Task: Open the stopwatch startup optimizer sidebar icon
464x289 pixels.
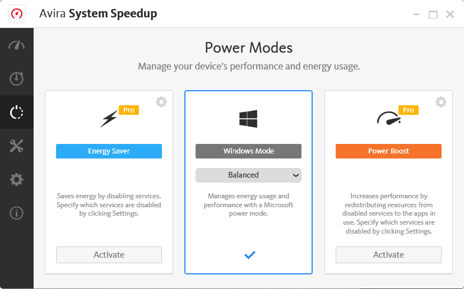Action: coord(17,78)
